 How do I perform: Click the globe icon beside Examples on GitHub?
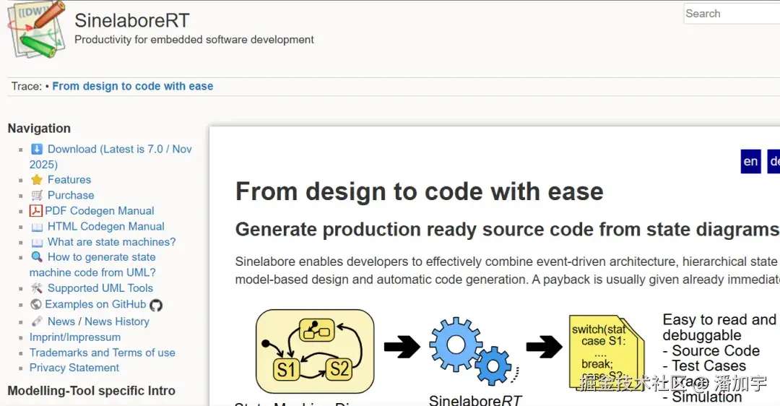[36, 304]
